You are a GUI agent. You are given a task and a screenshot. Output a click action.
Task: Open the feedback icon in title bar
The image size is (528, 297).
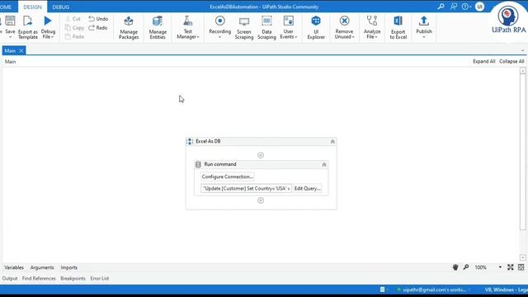coord(454,7)
